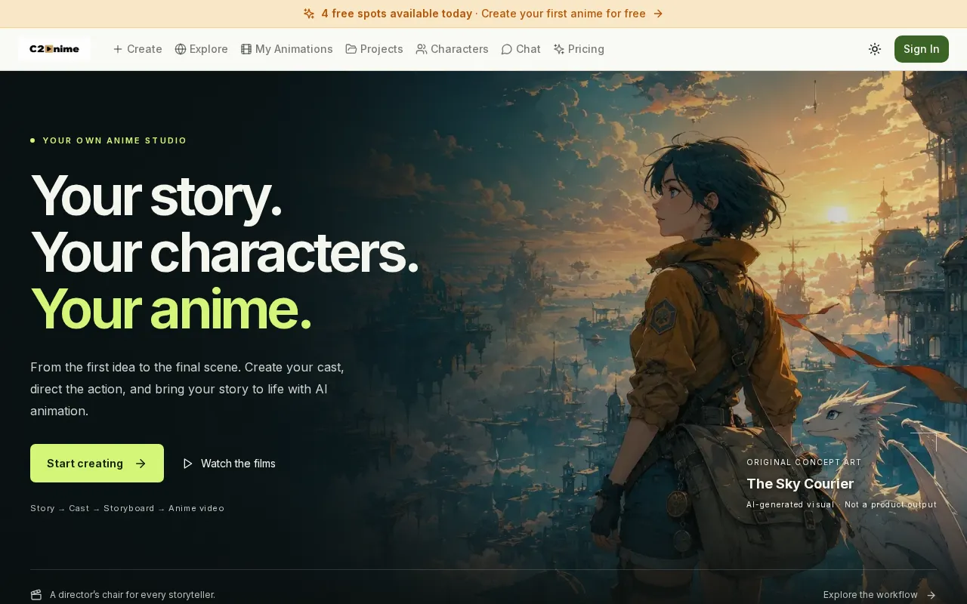Click the arrow next to Explore the workflow
The width and height of the screenshot is (967, 604).
pyautogui.click(x=931, y=595)
